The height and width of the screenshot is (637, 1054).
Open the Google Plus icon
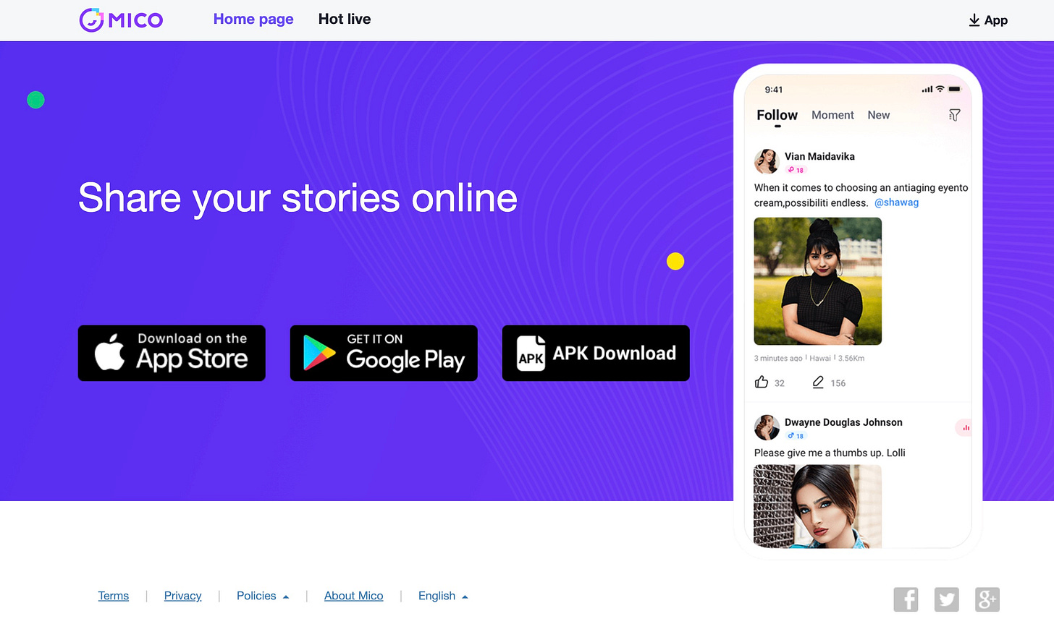pyautogui.click(x=987, y=599)
